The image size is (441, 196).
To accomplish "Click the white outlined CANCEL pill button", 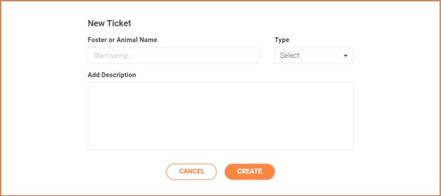I will coord(192,171).
